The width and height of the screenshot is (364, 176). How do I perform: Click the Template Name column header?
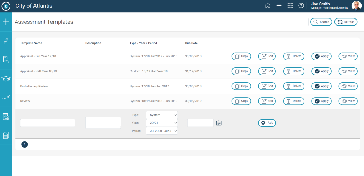[31, 43]
